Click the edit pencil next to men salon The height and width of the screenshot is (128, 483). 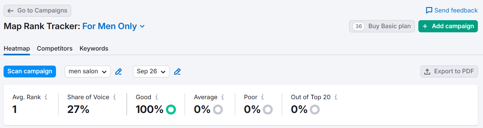click(x=118, y=72)
